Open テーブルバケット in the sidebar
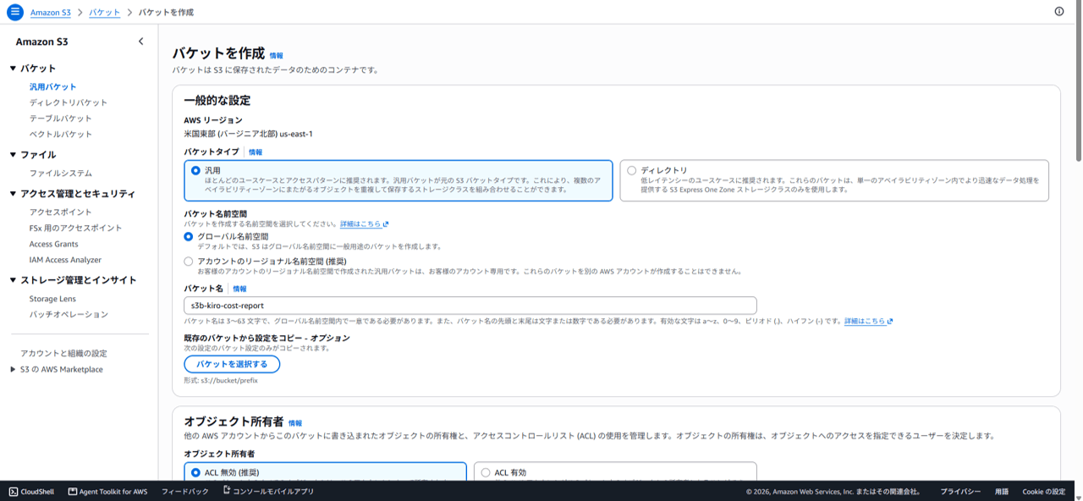Image resolution: width=1083 pixels, height=501 pixels. click(61, 118)
